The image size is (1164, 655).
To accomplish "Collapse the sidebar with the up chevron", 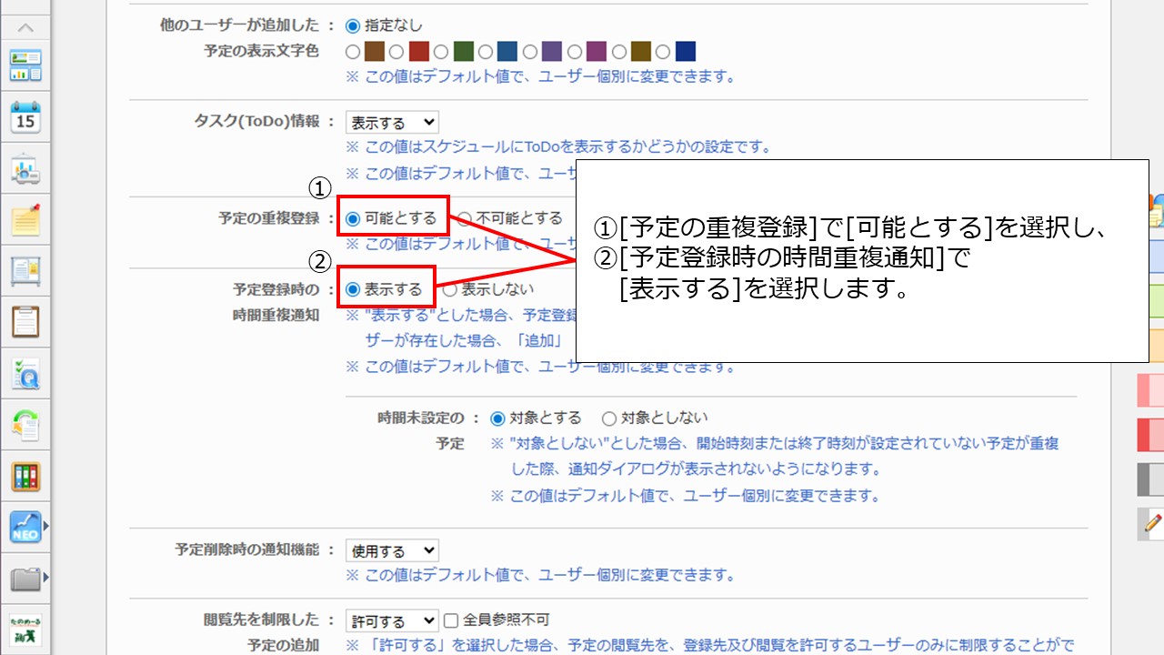I will click(26, 27).
